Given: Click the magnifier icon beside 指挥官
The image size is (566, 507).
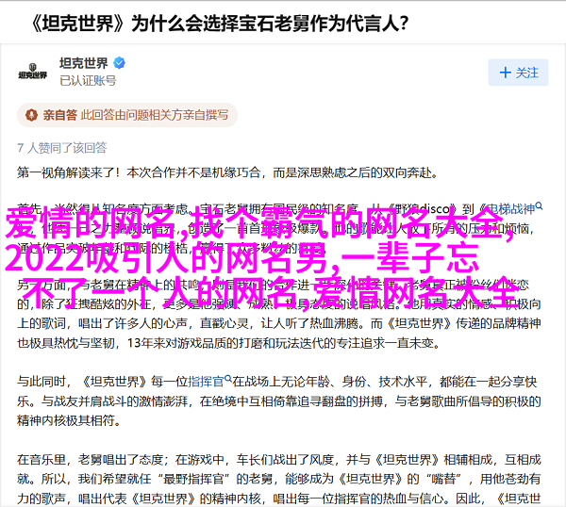Looking at the screenshot, I should pyautogui.click(x=227, y=379).
